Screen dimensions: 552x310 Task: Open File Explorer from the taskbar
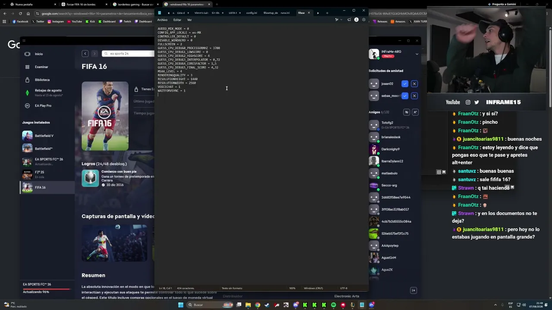click(248, 305)
